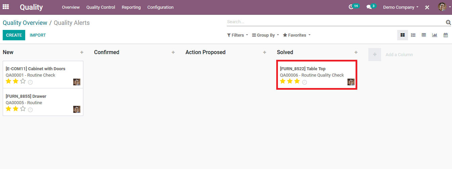
Task: Click the Action Proposed column header
Action: (205, 52)
